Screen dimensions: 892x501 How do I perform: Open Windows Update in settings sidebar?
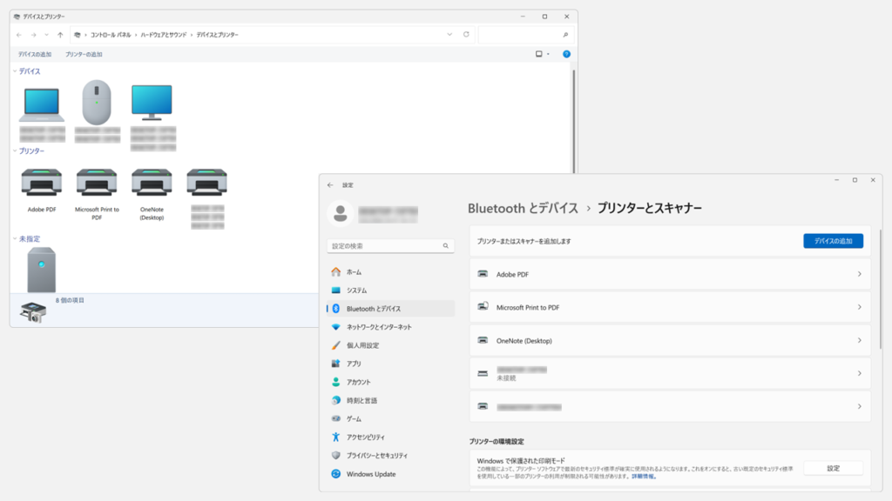pos(370,474)
